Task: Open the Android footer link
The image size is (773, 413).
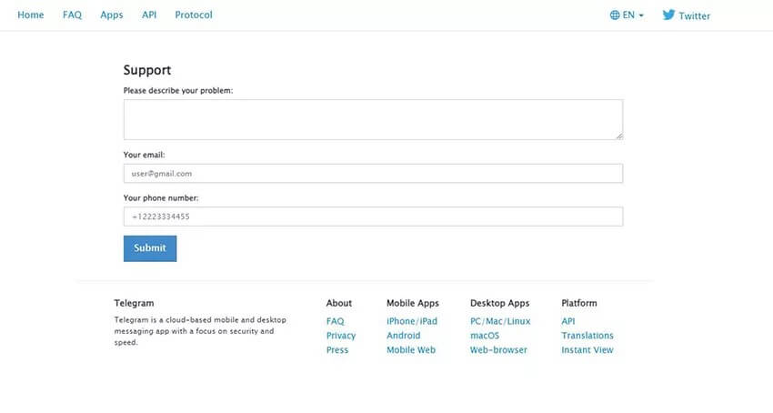Action: tap(404, 336)
